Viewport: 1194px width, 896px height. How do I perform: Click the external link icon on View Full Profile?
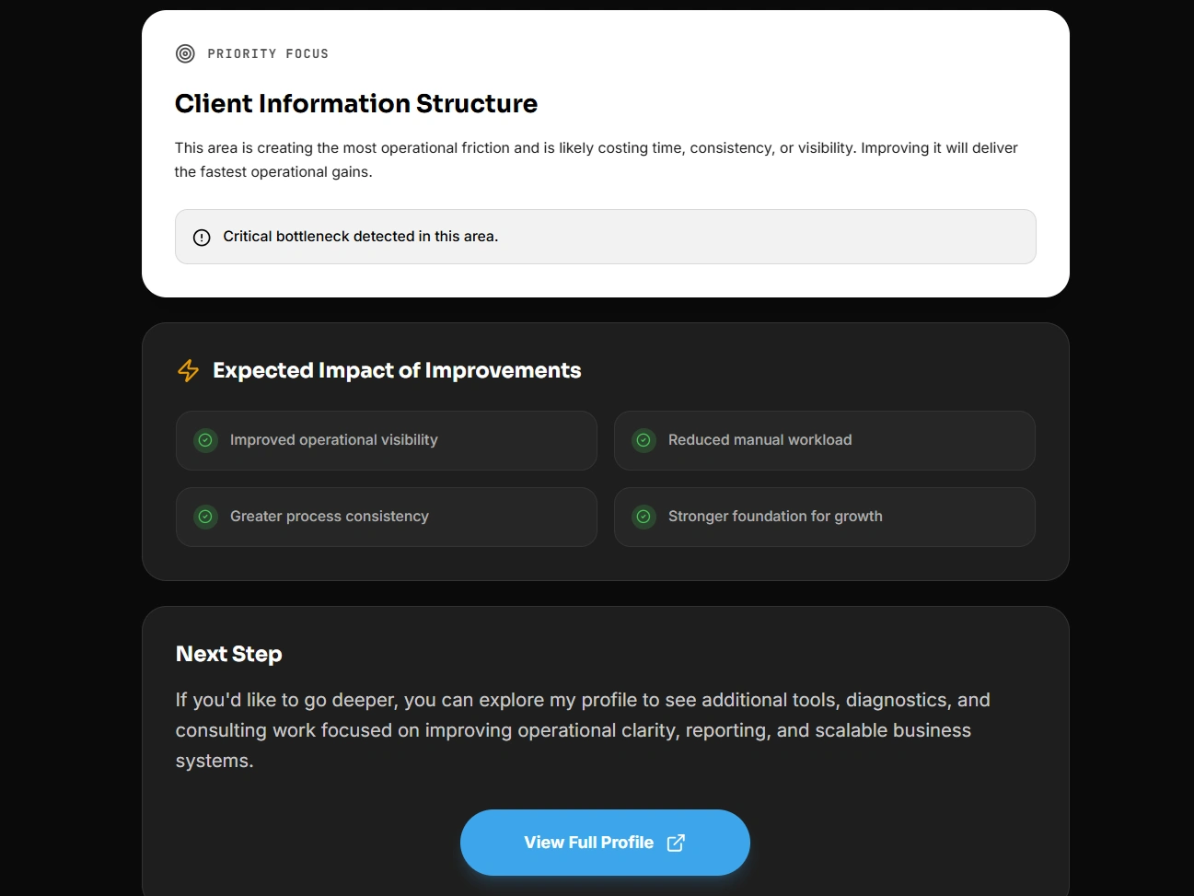676,843
